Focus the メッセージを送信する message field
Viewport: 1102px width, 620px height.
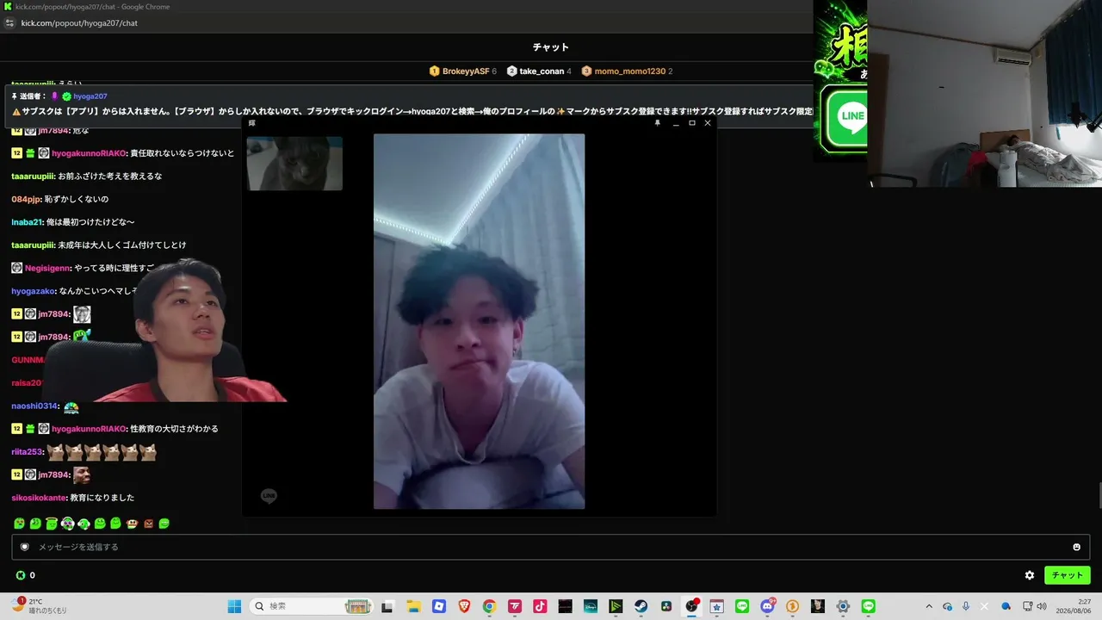pyautogui.click(x=551, y=547)
